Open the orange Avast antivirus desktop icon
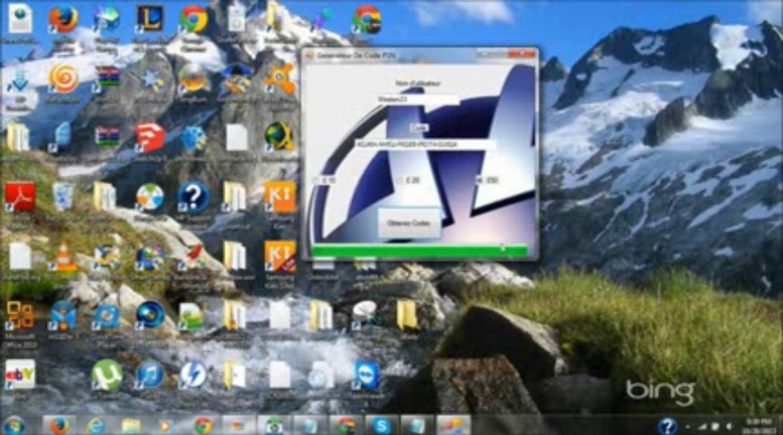The image size is (783, 435). coord(280,79)
